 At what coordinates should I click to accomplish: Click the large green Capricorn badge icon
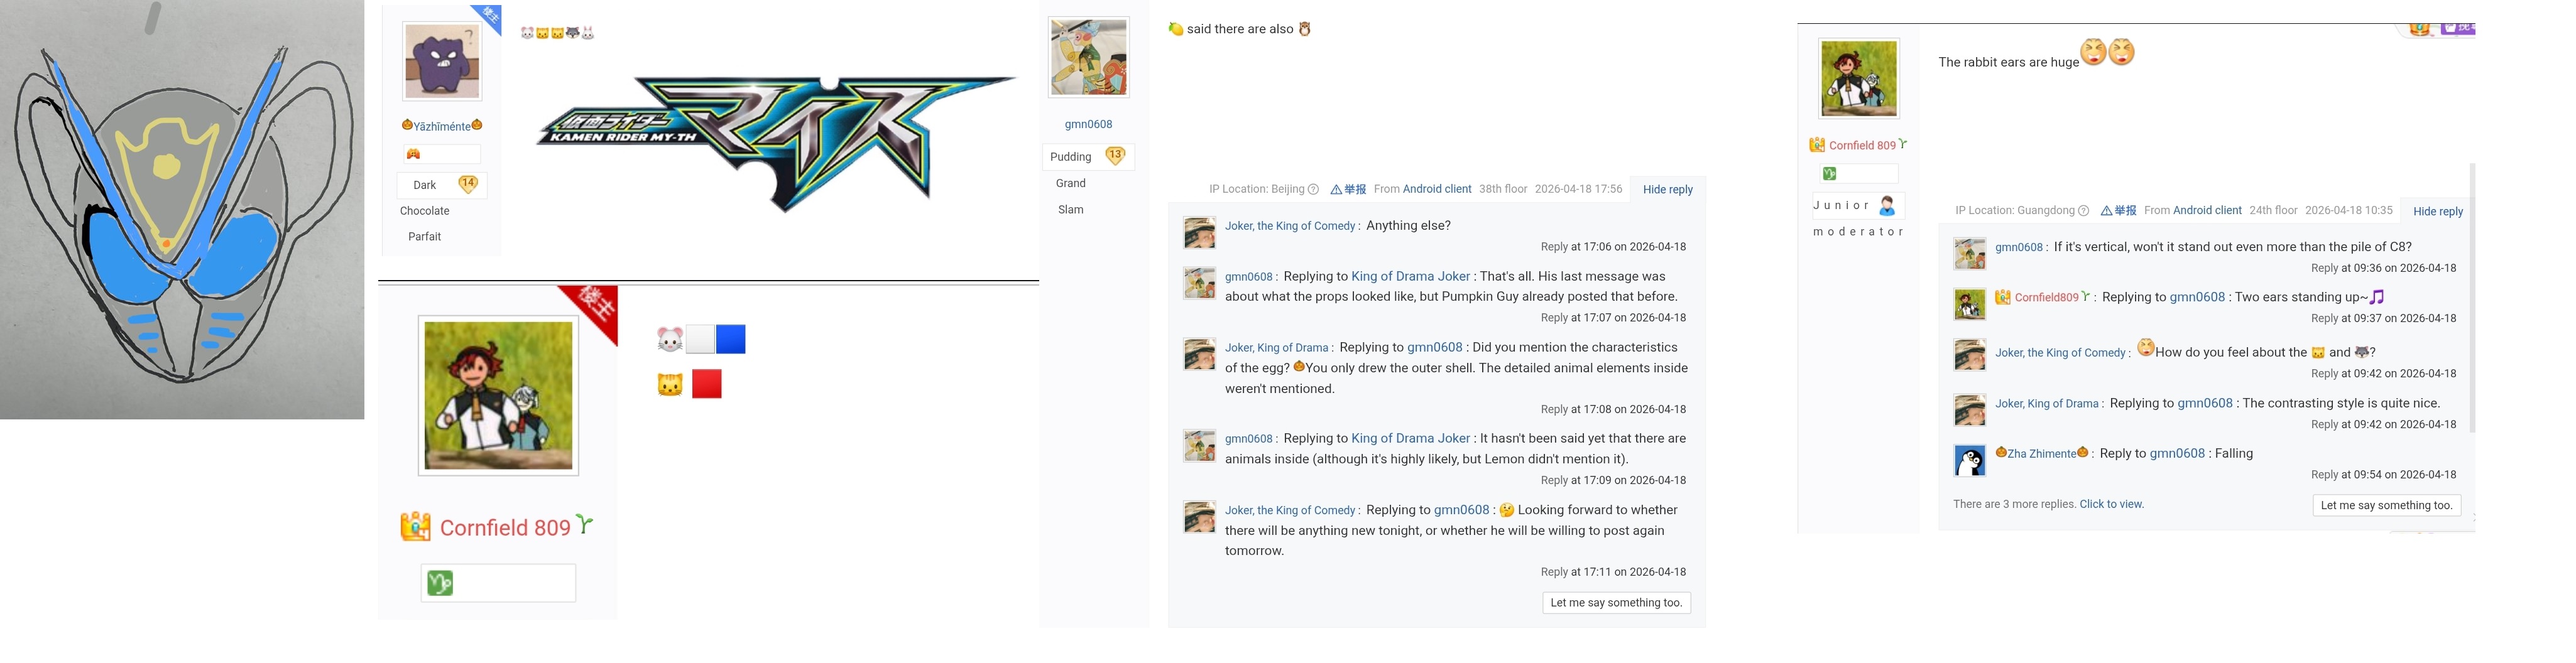coord(440,583)
